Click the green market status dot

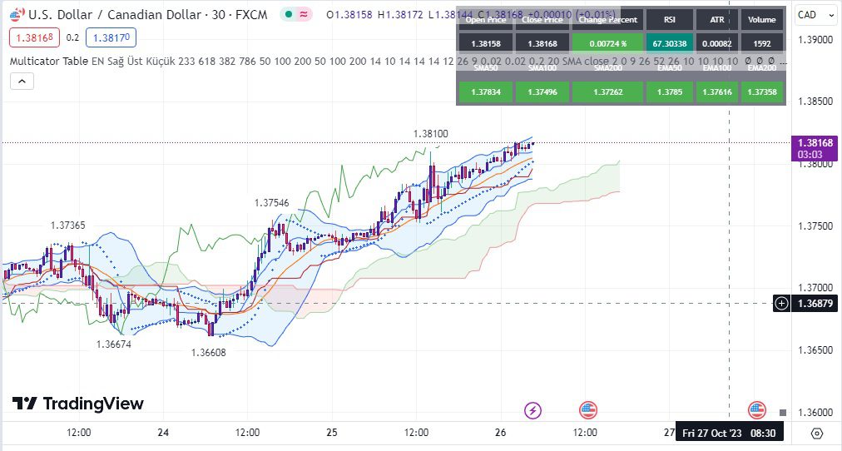289,14
